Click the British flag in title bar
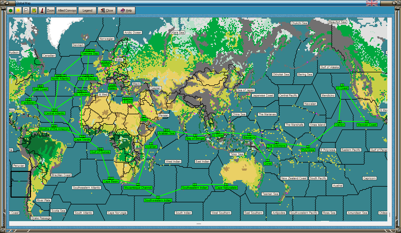Screen dimensions: 401x233 coord(372,3)
